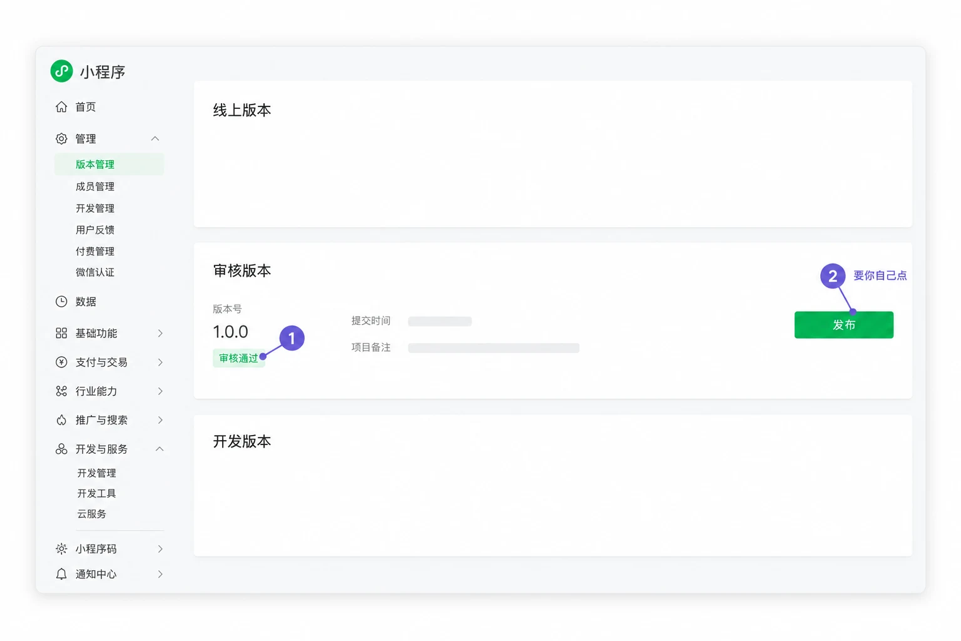The image size is (961, 641).
Task: Open 云服务 in the sidebar
Action: coord(91,514)
